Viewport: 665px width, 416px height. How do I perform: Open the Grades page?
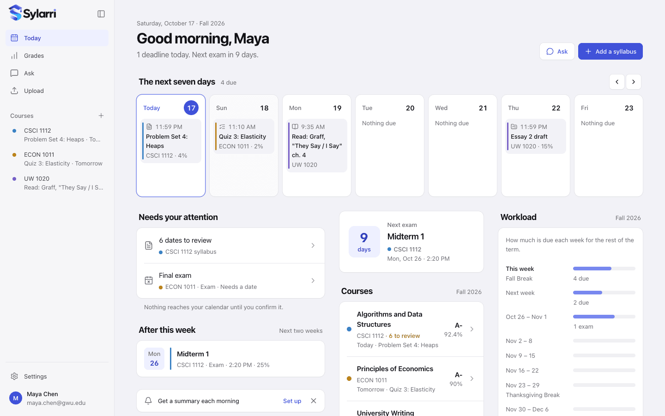tap(57, 55)
